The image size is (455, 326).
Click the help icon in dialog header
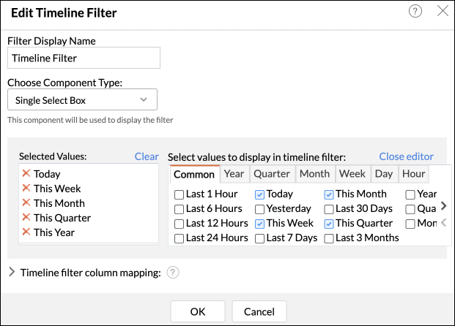point(415,11)
